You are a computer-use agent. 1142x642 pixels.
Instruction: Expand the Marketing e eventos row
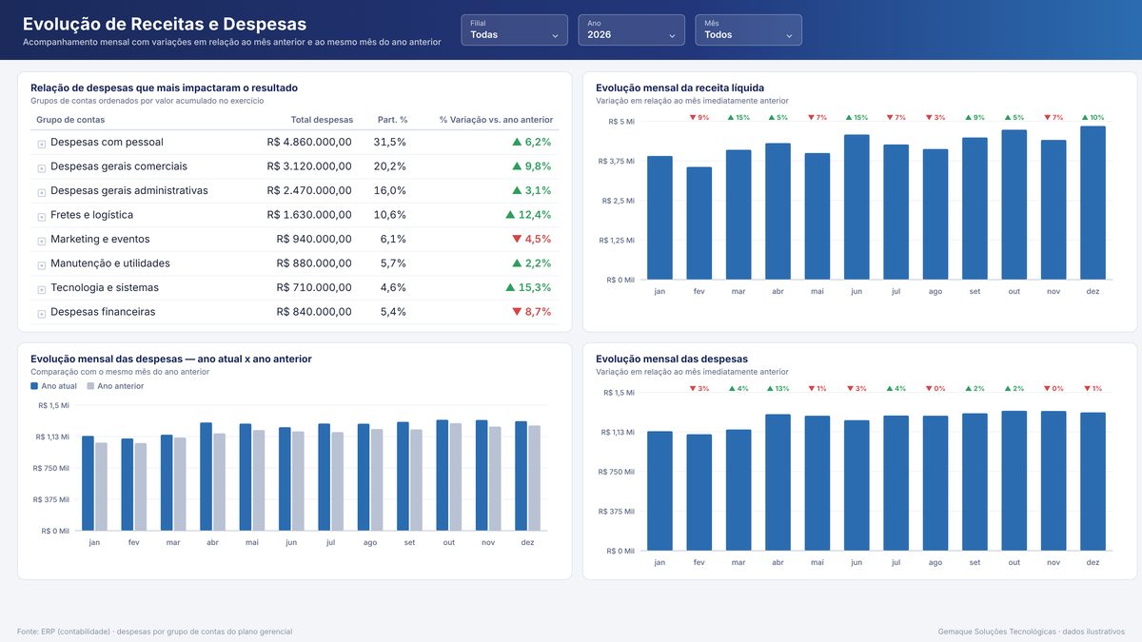(41, 241)
